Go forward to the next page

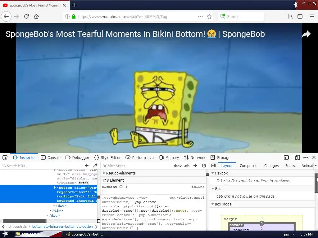[16, 16]
